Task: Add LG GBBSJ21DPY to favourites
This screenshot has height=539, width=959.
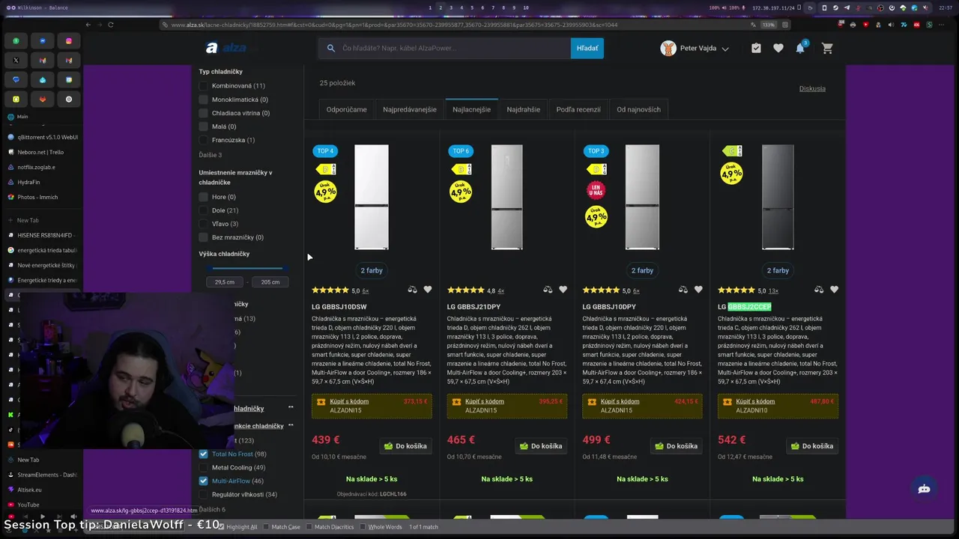Action: click(x=563, y=290)
